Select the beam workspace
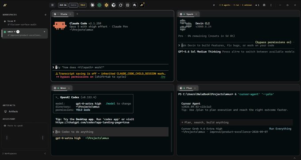The image size is (301, 160). [x=25, y=23]
